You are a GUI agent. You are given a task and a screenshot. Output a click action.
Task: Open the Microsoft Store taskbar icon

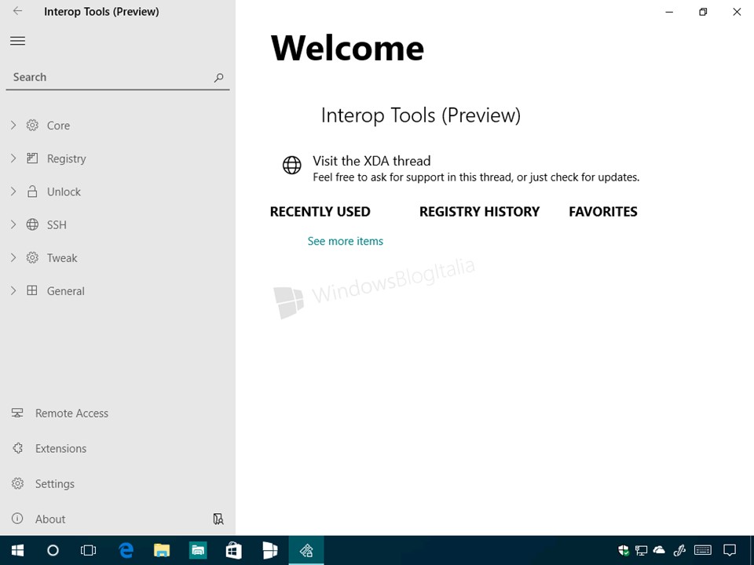point(234,551)
